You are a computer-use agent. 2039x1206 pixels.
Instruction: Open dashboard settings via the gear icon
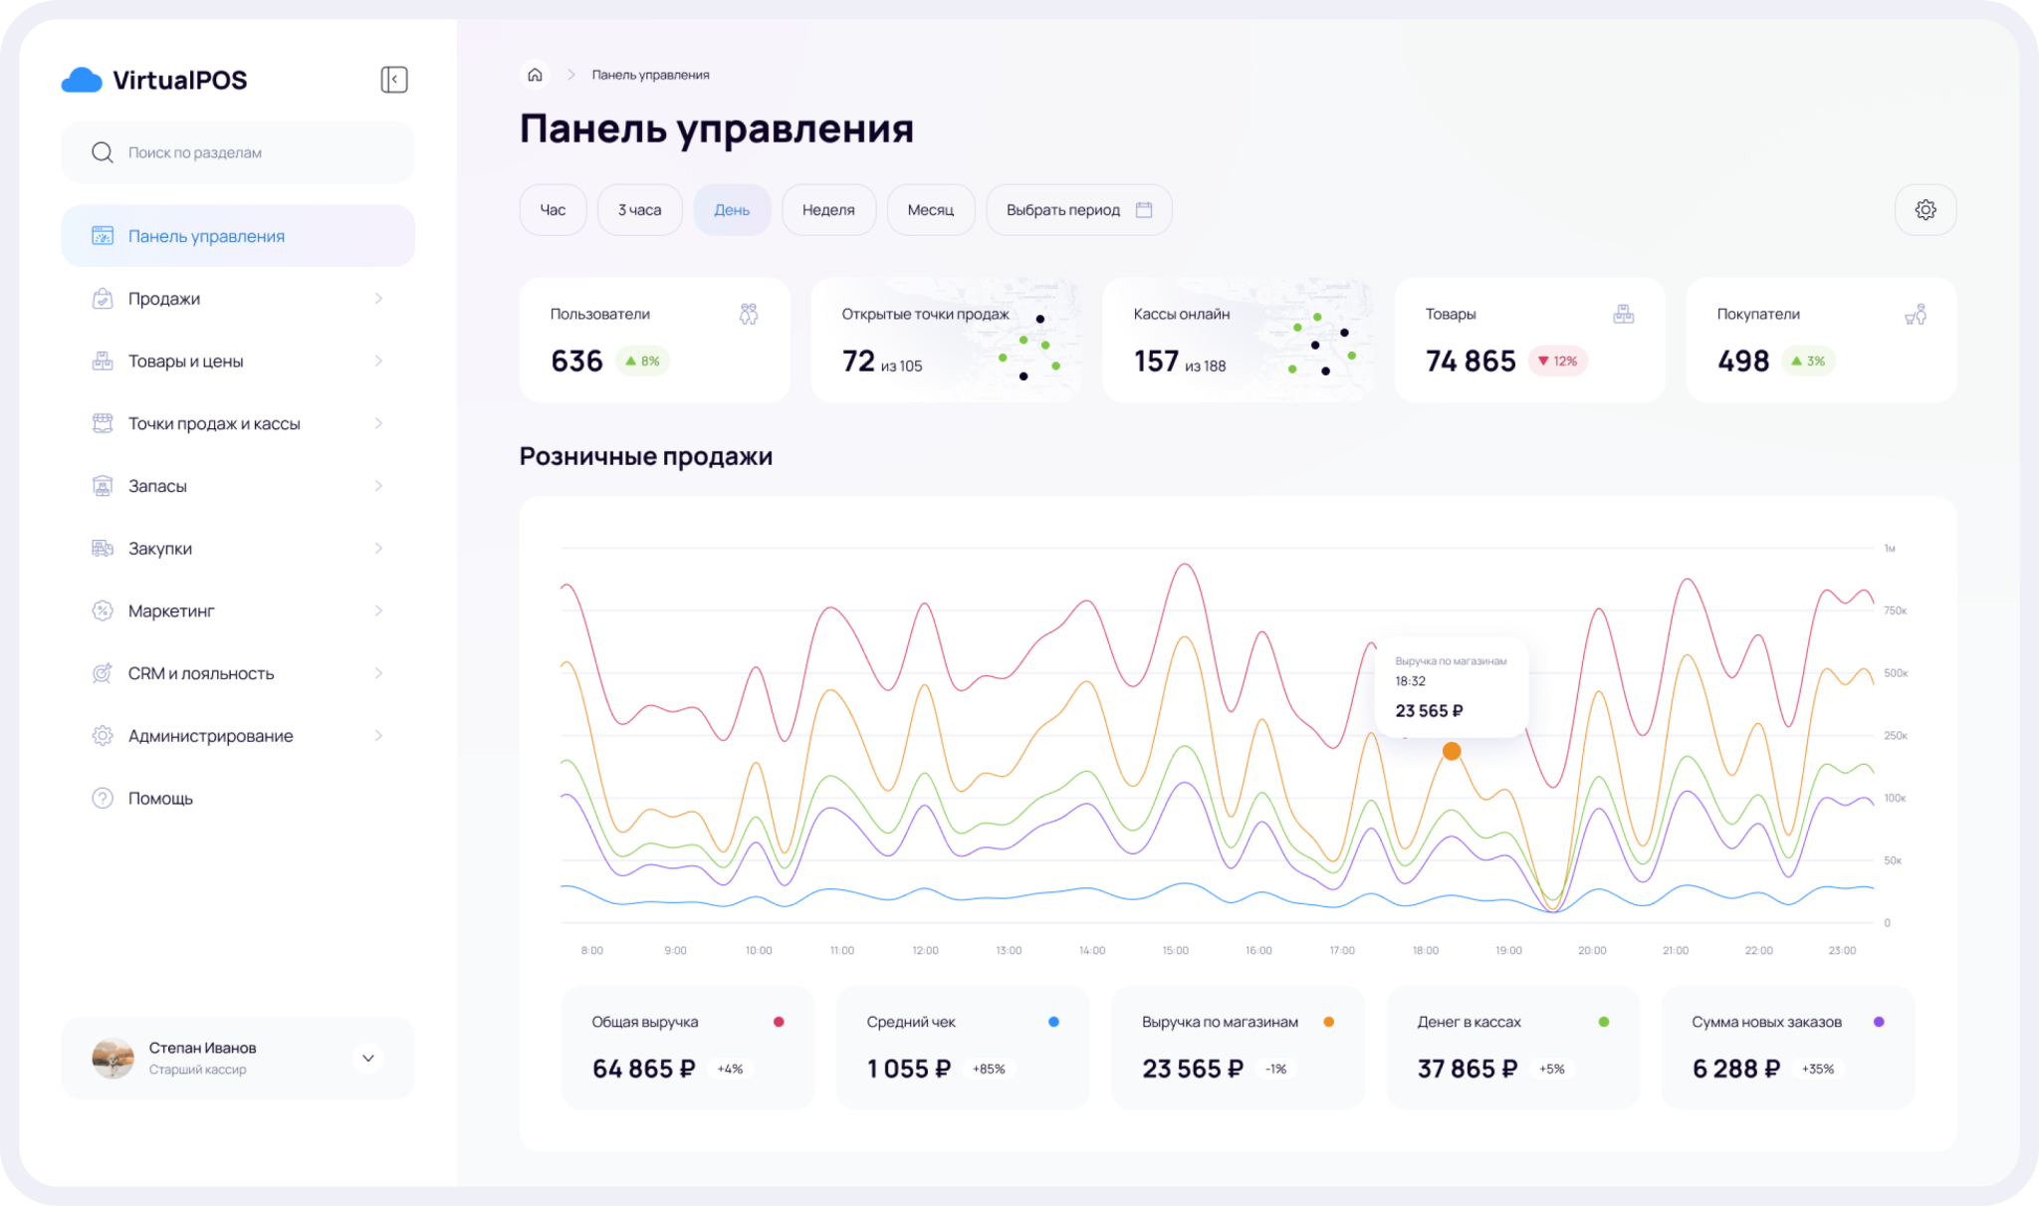(x=1925, y=210)
